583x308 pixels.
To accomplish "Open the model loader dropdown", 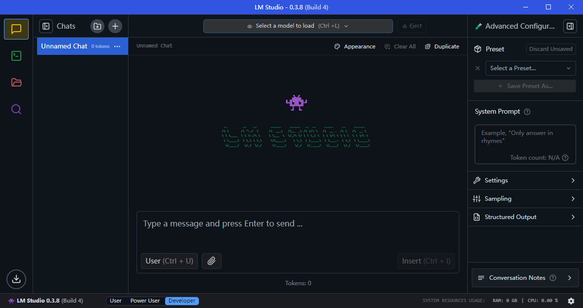I will 298,26.
